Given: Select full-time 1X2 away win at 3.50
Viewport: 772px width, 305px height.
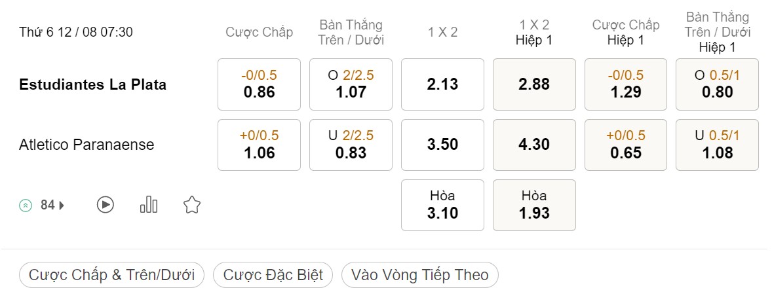Looking at the screenshot, I should pyautogui.click(x=442, y=145).
